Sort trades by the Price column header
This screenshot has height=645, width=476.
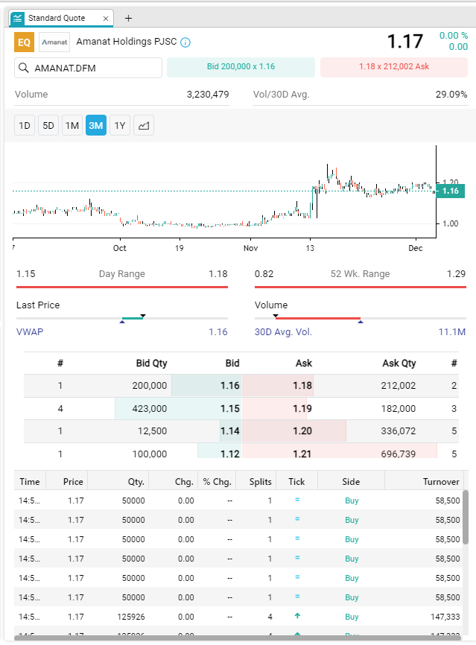73,482
